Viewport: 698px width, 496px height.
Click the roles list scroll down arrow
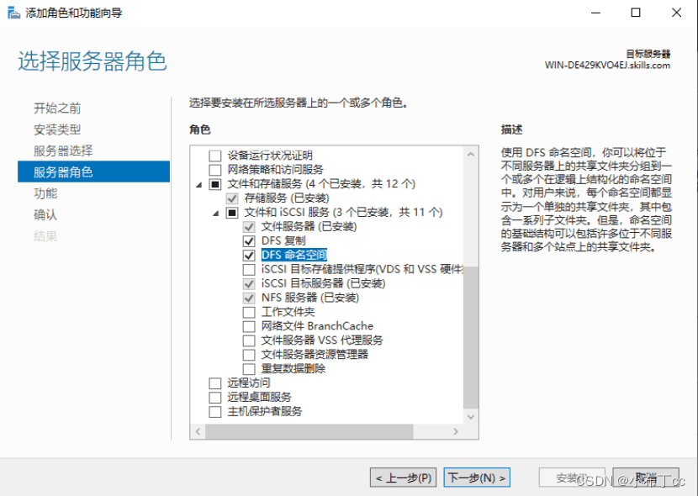tap(471, 417)
